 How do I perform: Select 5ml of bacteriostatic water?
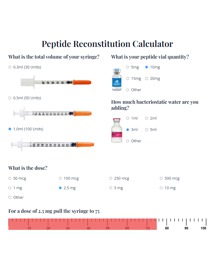click(147, 129)
